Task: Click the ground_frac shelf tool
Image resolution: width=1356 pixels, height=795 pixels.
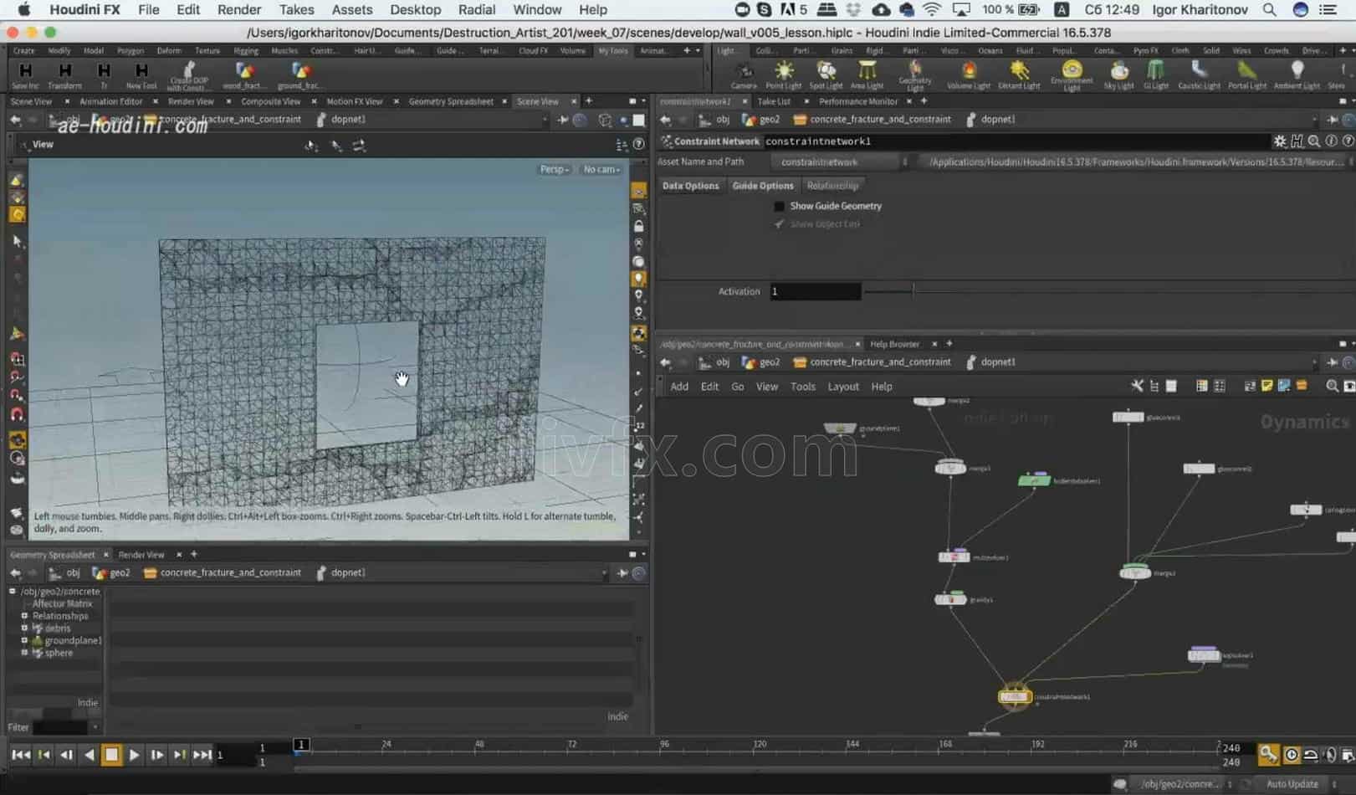Action: [x=299, y=74]
